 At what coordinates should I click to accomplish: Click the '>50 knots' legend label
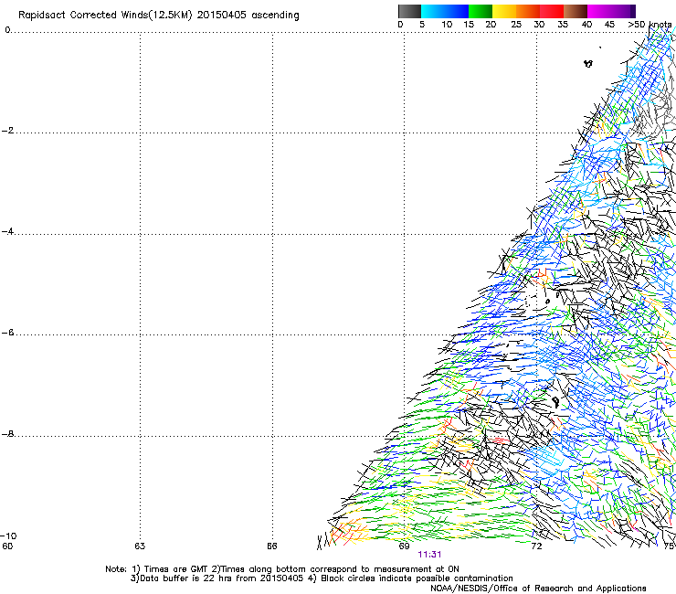tap(650, 24)
